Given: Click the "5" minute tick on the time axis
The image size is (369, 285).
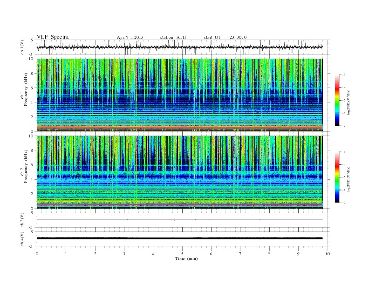Looking at the screenshot, I should [182, 254].
